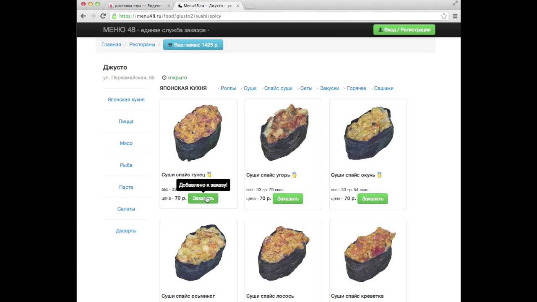Open the Закуски subcategory
The width and height of the screenshot is (537, 302).
[329, 89]
